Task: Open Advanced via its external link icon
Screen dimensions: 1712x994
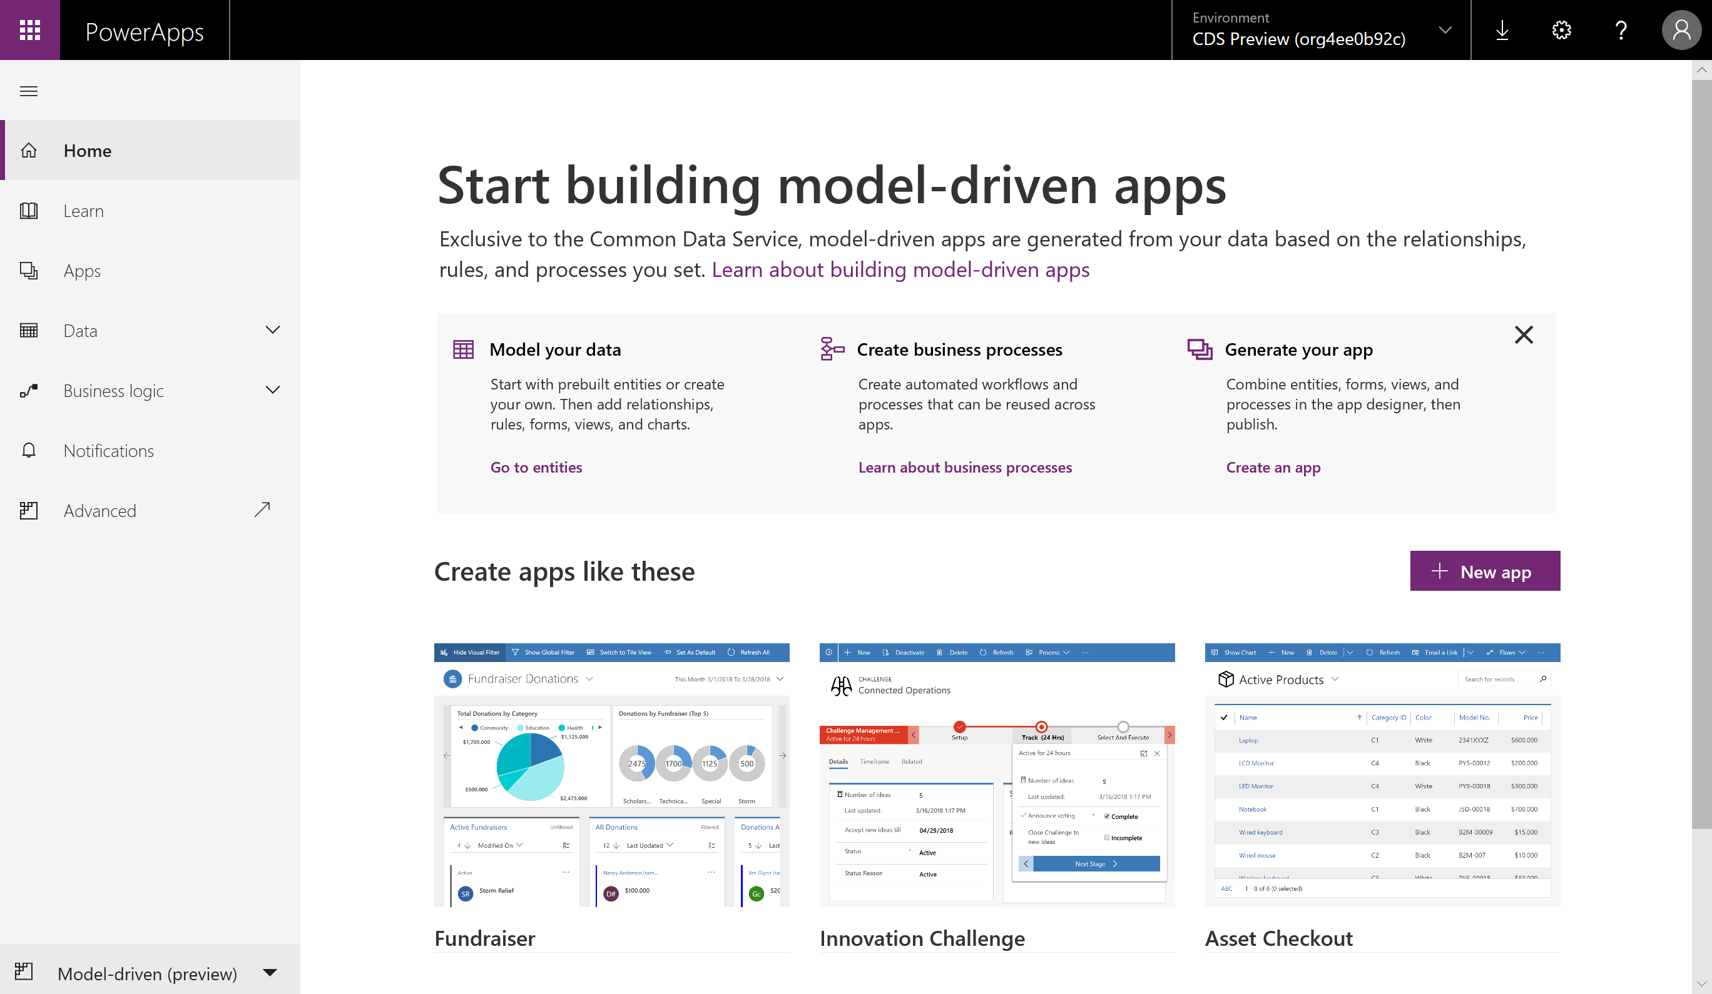Action: tap(262, 510)
